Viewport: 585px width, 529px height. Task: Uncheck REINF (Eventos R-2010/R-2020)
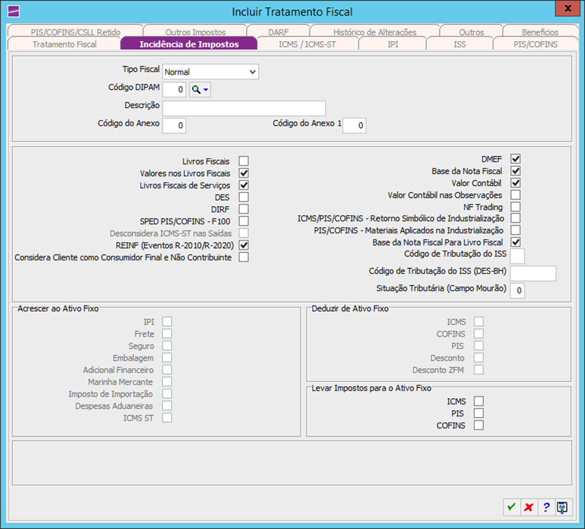[244, 245]
